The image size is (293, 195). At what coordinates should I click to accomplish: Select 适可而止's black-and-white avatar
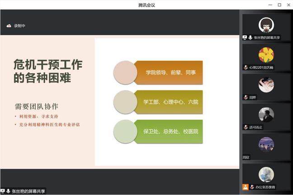266,115
